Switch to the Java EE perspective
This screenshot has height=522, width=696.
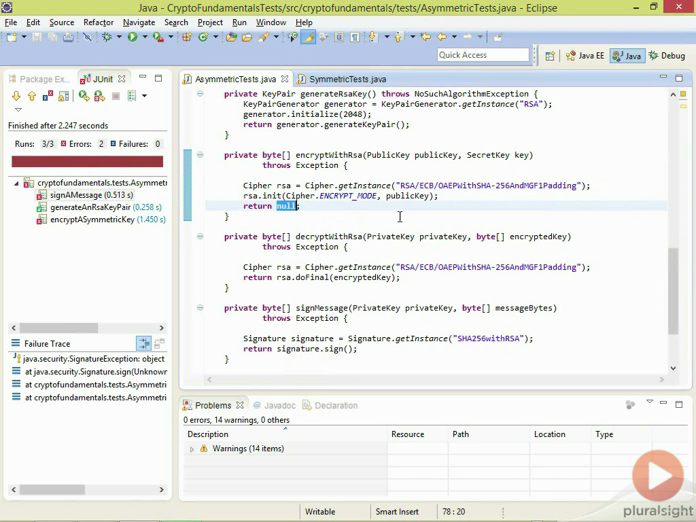pos(585,56)
